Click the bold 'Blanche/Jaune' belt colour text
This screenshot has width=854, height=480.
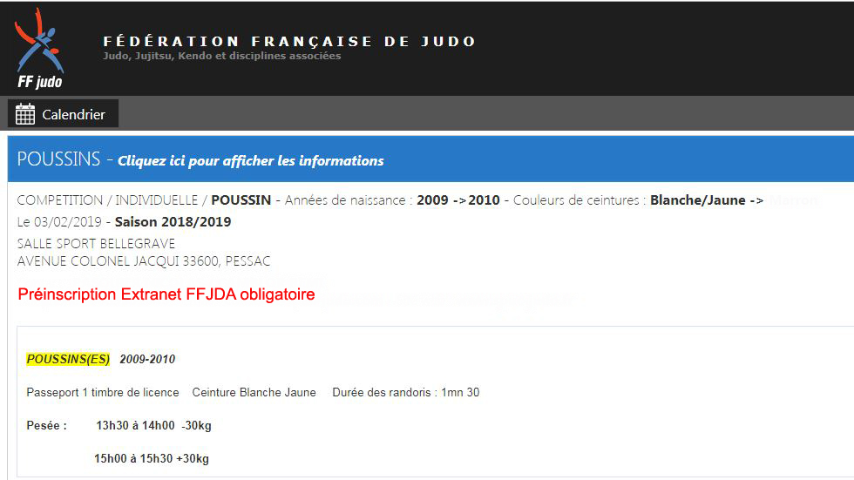[697, 200]
